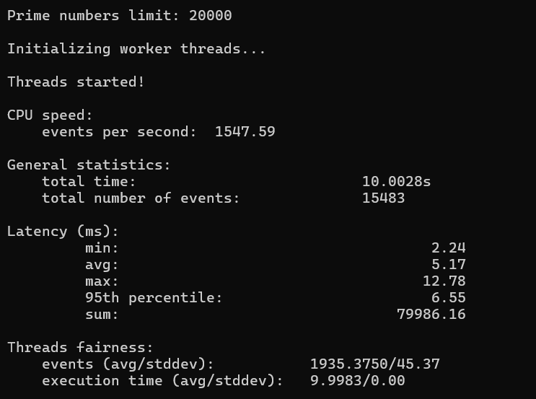Click the latency 'sum:' label
The image size is (536, 399).
point(102,315)
